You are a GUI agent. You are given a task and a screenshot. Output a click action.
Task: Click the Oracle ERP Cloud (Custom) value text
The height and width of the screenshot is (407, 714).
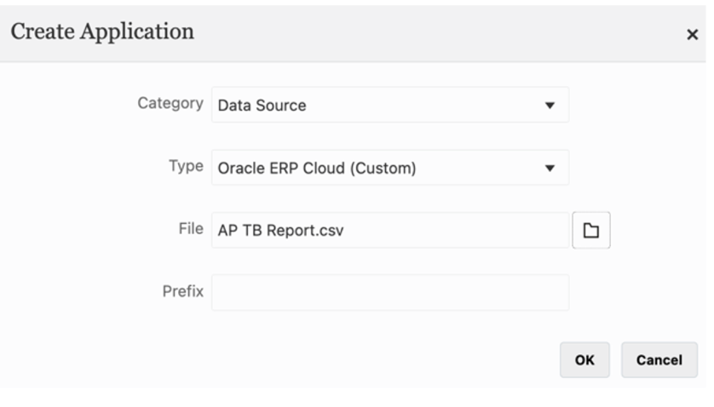(x=317, y=168)
